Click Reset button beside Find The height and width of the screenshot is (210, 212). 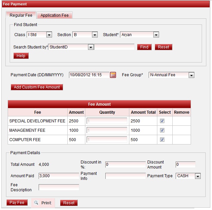point(163,47)
